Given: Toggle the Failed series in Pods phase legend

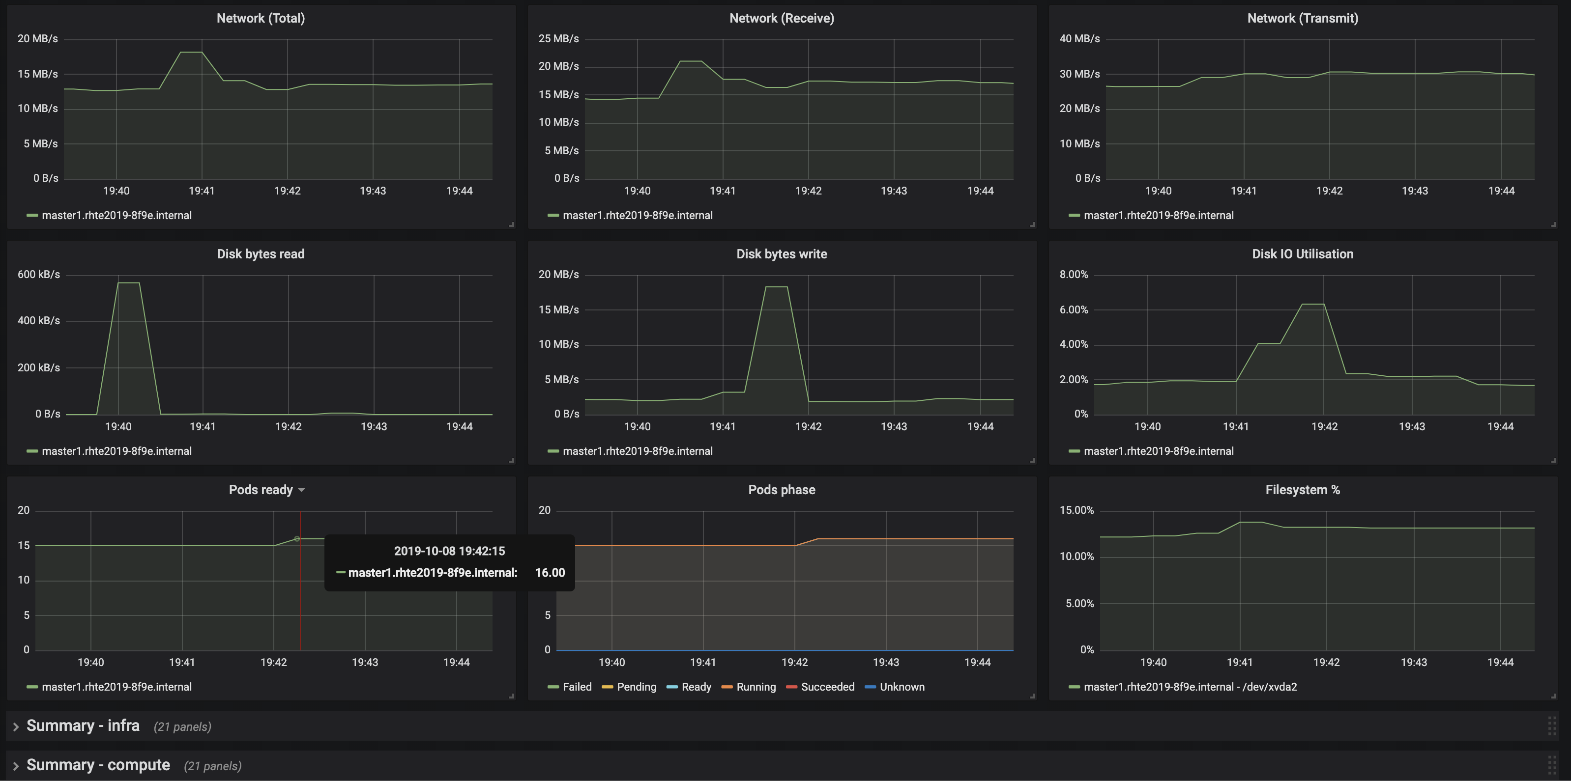Looking at the screenshot, I should pos(576,687).
